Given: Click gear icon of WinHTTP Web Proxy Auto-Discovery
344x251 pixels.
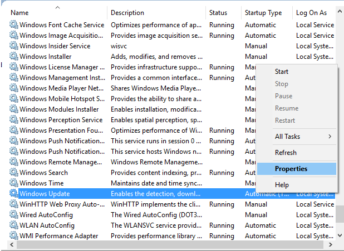Looking at the screenshot, I should click(14, 204).
